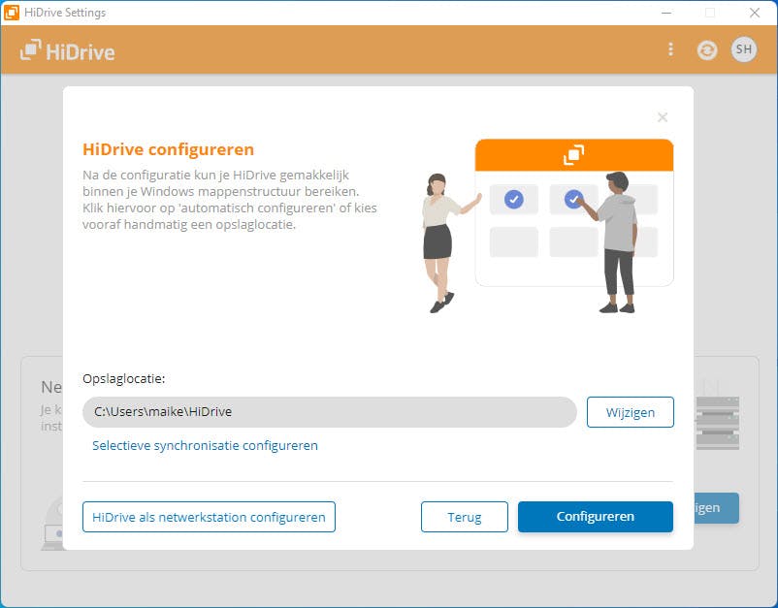
Task: Open the SH profile avatar
Action: (743, 48)
